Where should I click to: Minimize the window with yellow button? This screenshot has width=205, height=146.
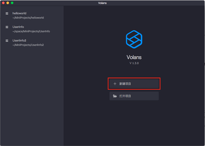(8, 3)
